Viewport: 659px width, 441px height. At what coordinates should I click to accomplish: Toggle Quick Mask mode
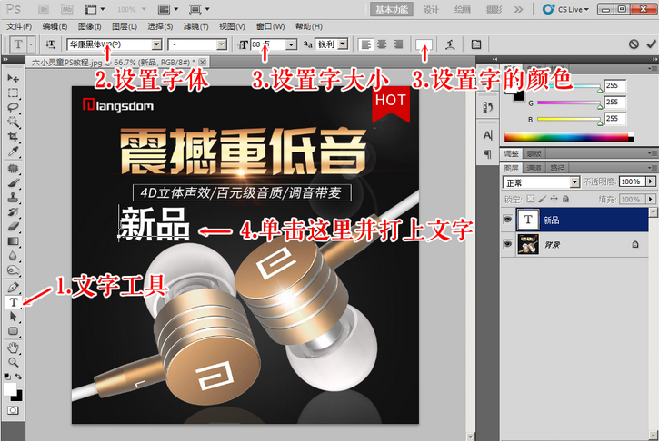point(13,410)
